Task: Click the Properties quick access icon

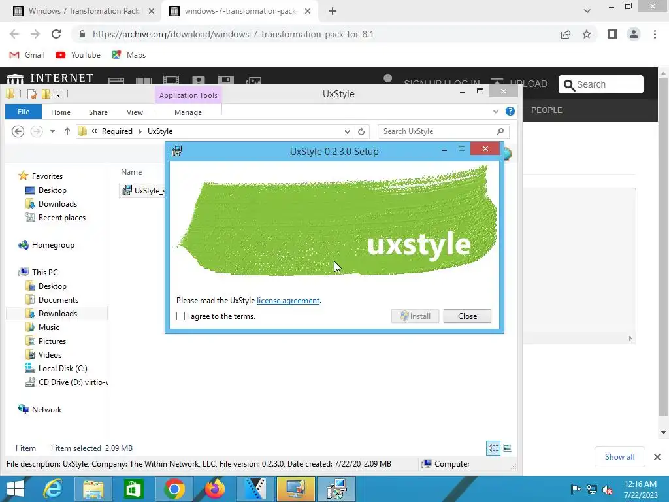Action: tap(32, 94)
